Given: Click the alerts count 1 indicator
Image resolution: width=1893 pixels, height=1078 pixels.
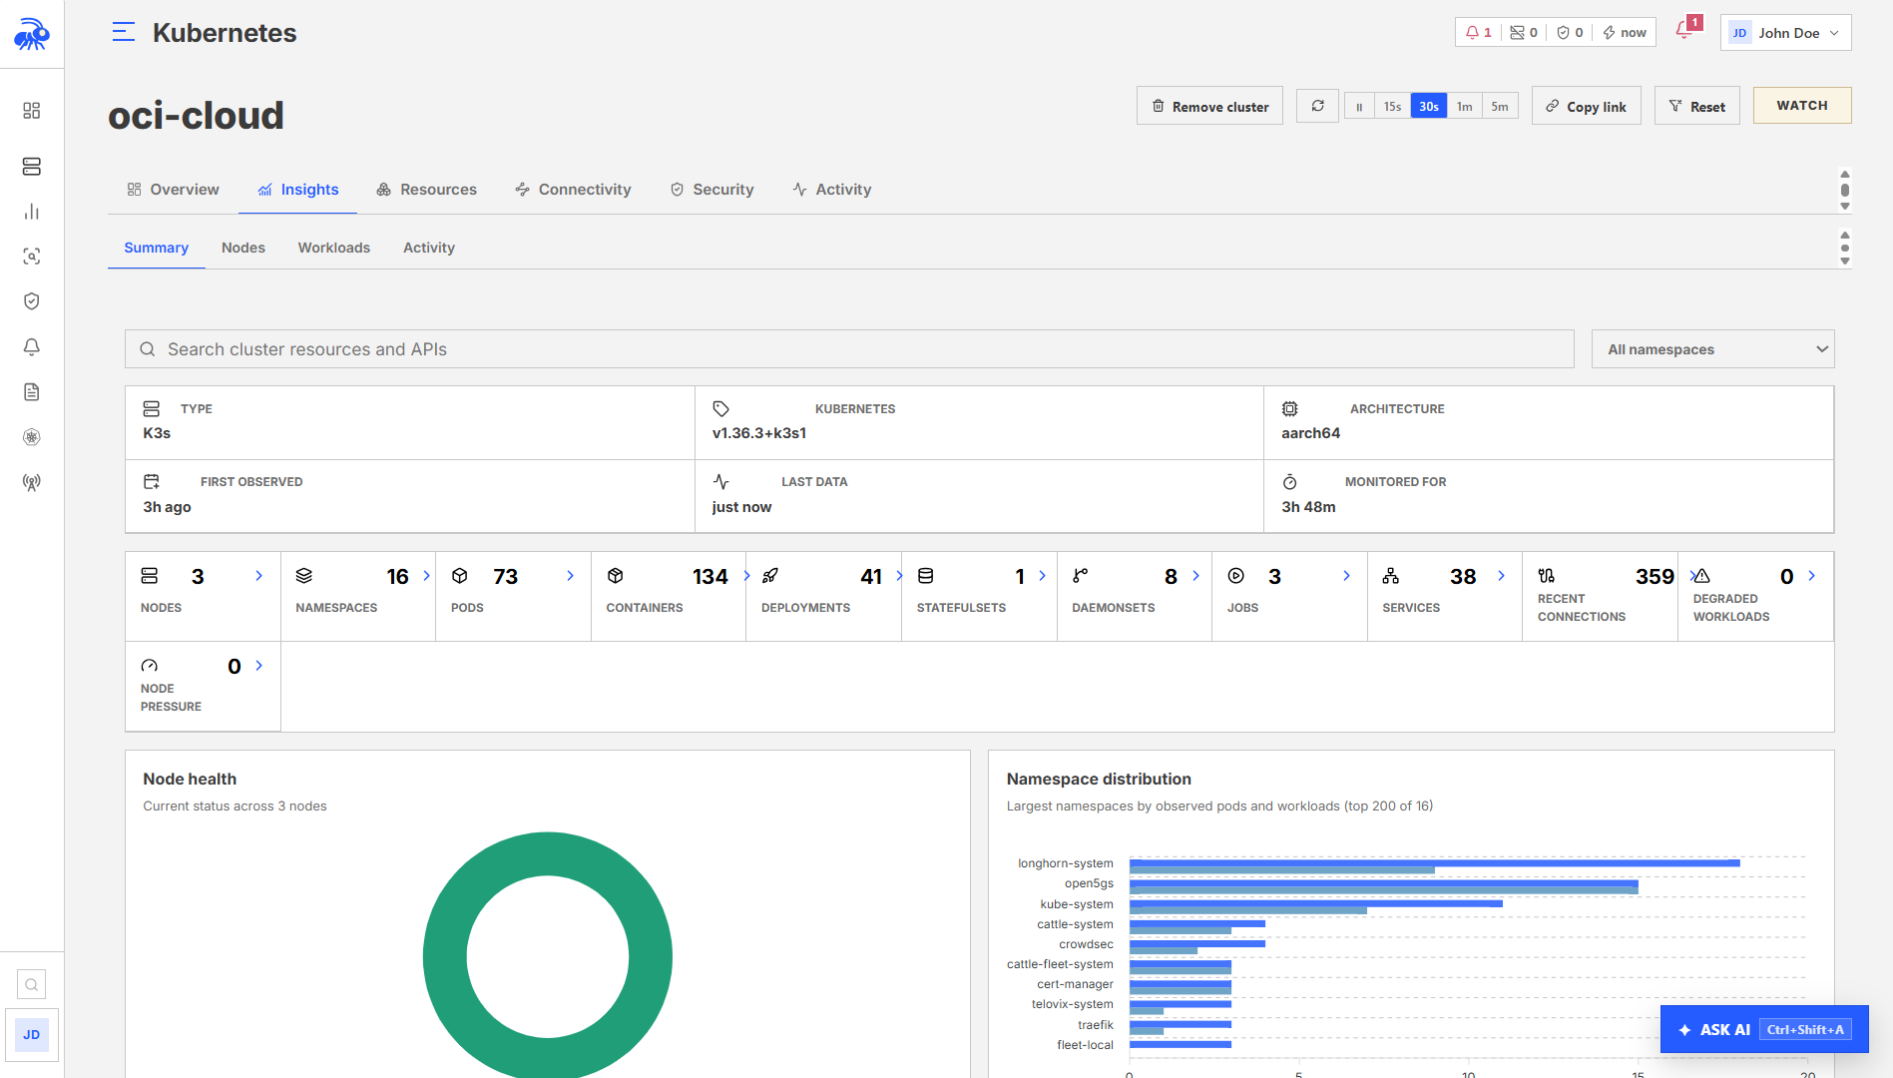Looking at the screenshot, I should [x=1479, y=33].
